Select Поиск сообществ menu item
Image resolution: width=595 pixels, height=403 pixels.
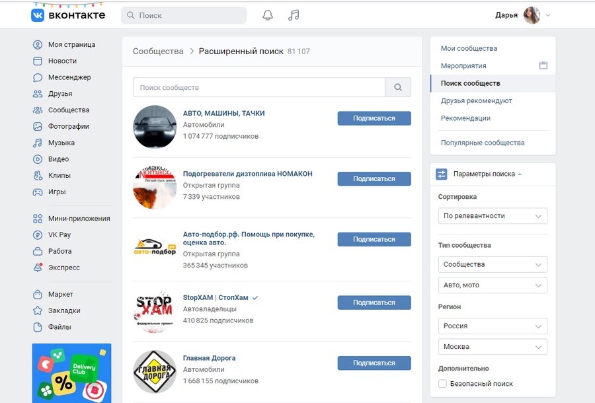tap(493, 83)
